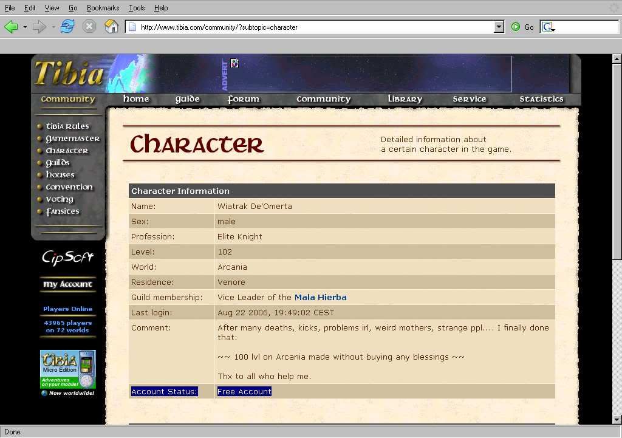Screen dimensions: 622x438
Task: Open the Edit menu
Action: [x=30, y=7]
